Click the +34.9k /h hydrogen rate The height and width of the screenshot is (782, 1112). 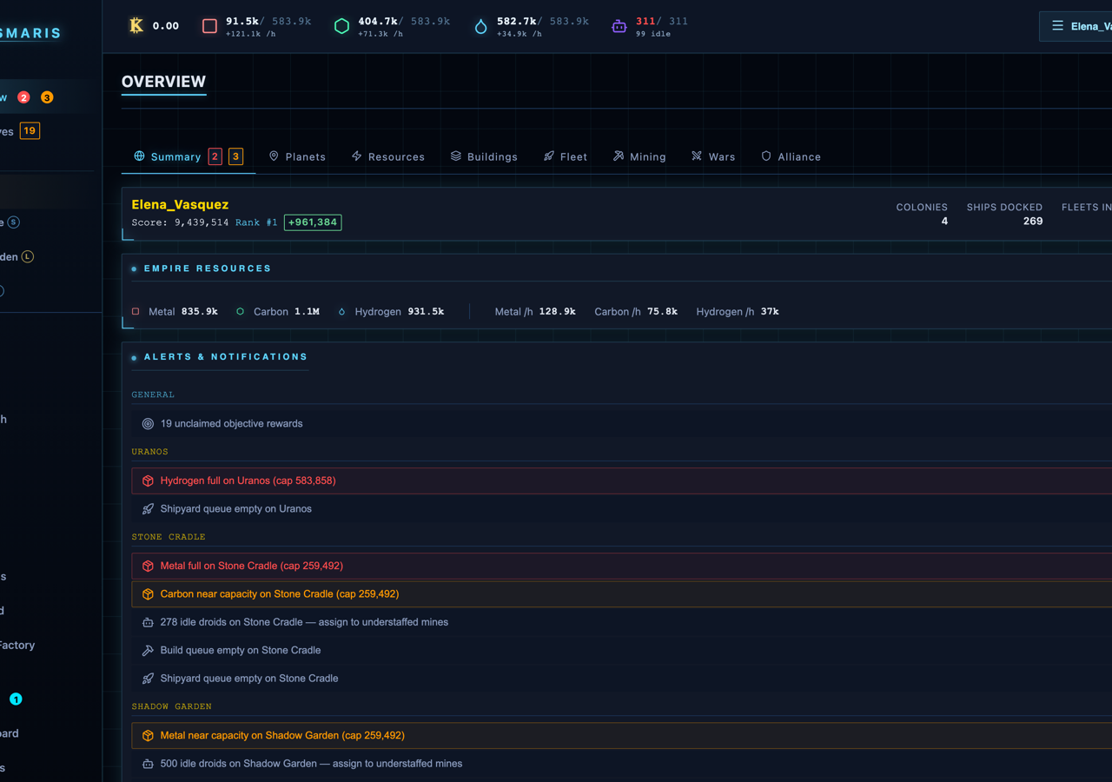(520, 34)
